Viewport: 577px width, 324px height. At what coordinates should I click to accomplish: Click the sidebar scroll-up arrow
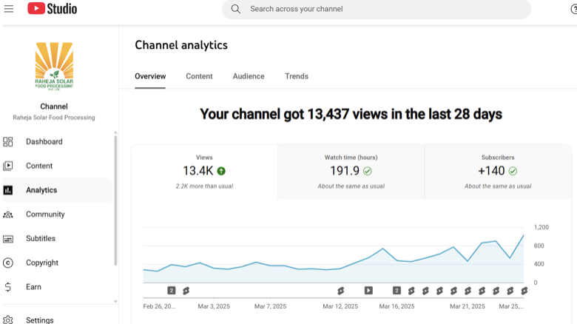pos(115,132)
